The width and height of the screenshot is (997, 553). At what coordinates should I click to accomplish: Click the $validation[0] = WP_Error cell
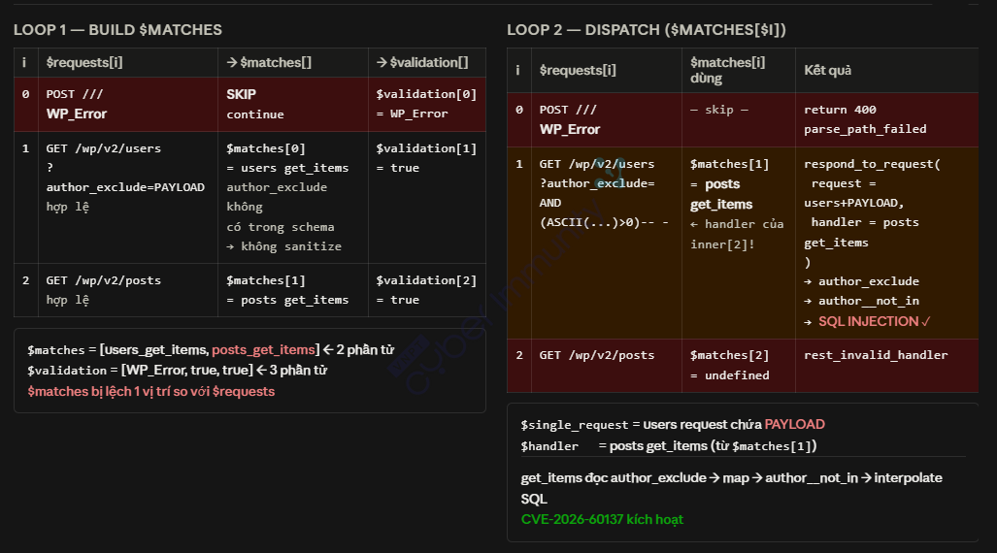[426, 104]
